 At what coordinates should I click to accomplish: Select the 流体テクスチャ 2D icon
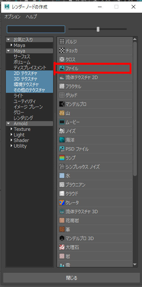[x=62, y=78]
